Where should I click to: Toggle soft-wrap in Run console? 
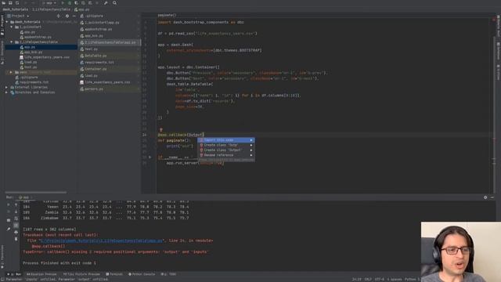click(x=16, y=219)
